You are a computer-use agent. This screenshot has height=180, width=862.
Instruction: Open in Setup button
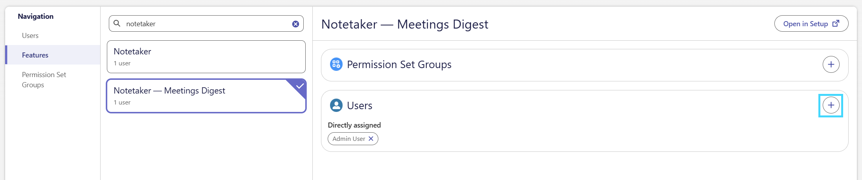pos(811,23)
